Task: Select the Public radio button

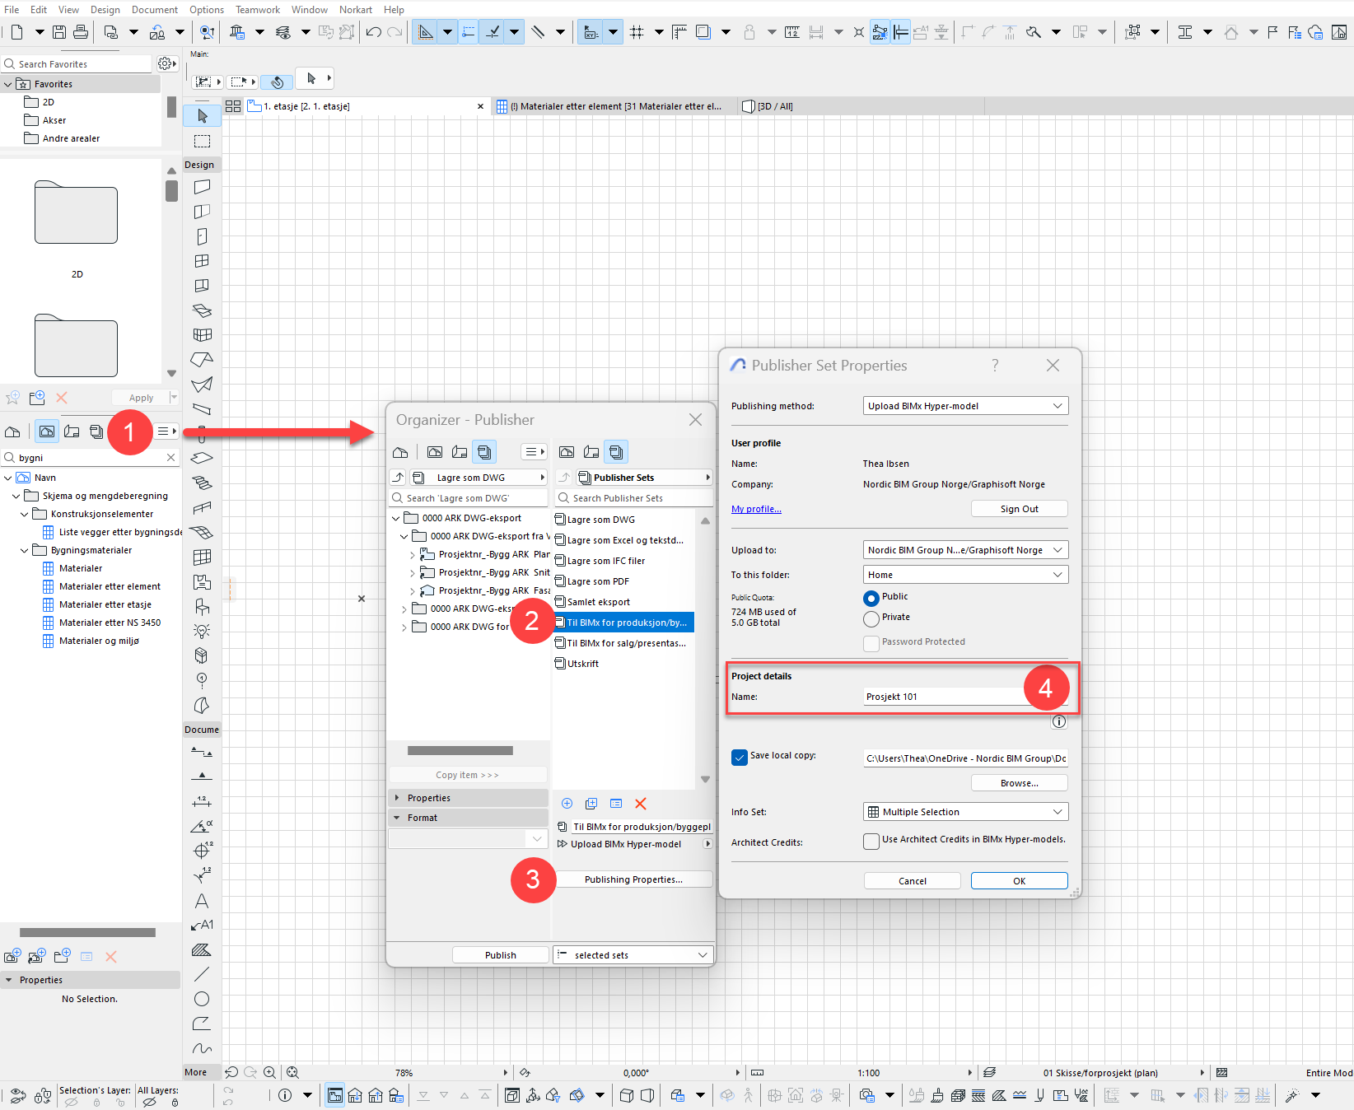Action: (871, 598)
